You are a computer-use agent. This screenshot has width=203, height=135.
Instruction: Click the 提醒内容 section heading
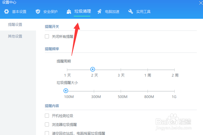pyautogui.click(x=52, y=106)
